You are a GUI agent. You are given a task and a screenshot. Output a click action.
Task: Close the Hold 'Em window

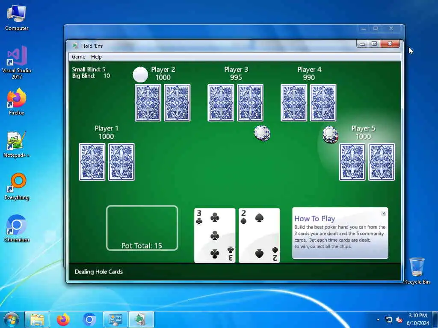(390, 44)
